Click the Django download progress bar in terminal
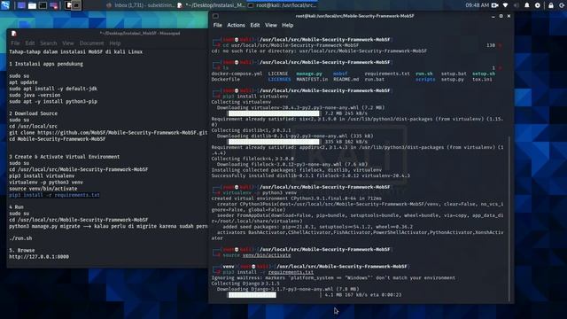 [x=275, y=295]
